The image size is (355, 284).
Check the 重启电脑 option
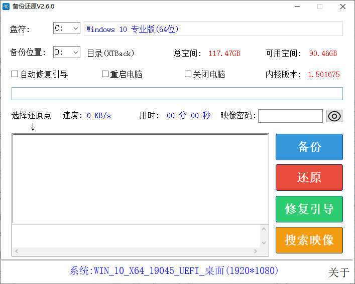coord(105,74)
